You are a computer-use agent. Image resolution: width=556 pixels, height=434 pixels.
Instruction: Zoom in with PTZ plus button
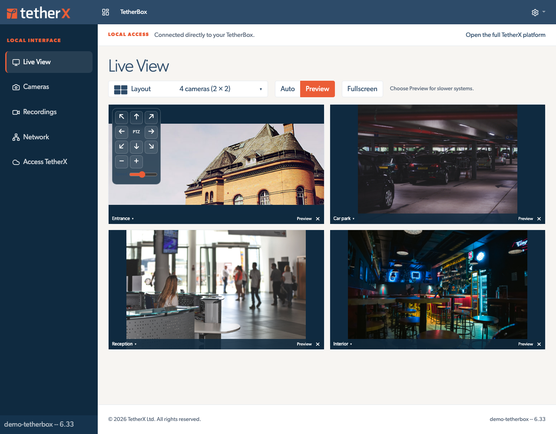point(136,161)
